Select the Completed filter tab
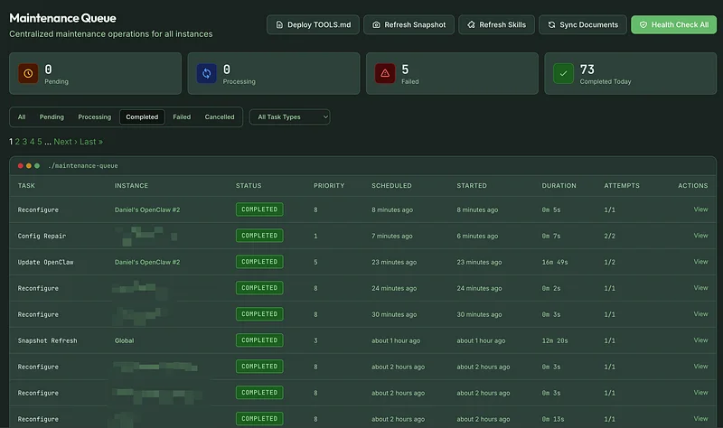Image resolution: width=723 pixels, height=428 pixels. point(142,117)
